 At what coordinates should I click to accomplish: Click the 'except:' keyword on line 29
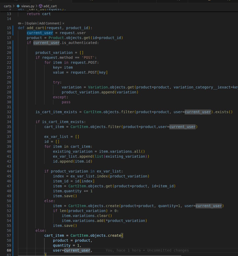[61, 97]
